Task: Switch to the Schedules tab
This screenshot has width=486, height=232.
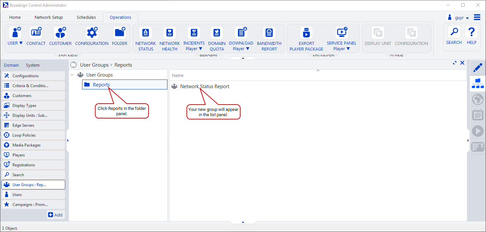Action: click(86, 17)
